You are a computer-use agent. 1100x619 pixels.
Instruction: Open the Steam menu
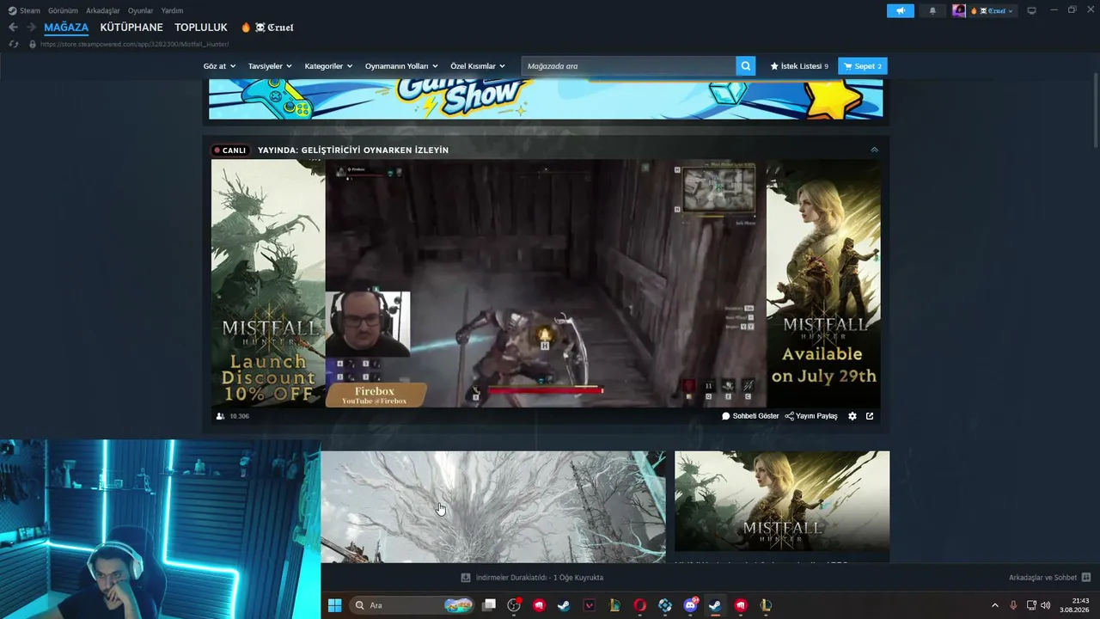coord(24,10)
